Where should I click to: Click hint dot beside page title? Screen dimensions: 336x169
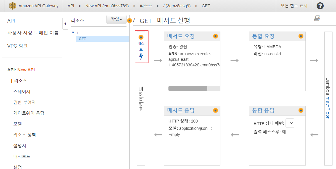[129, 21]
